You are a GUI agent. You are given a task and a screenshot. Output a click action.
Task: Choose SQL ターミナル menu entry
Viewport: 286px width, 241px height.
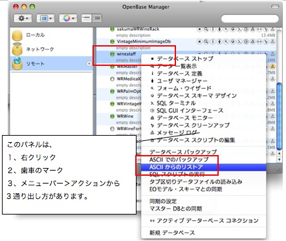tap(203, 103)
